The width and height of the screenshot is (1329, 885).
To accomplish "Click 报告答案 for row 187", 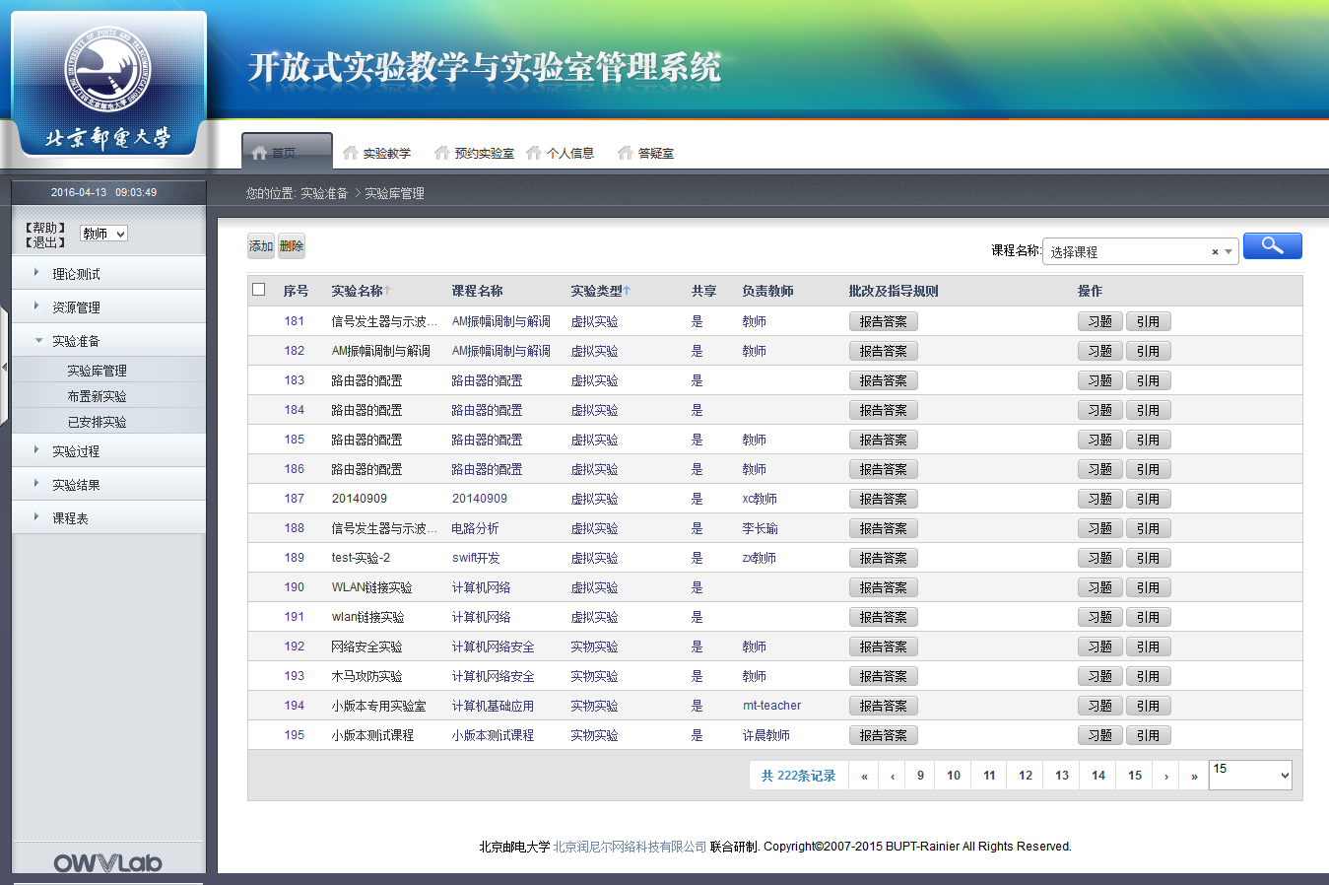I will click(x=883, y=499).
